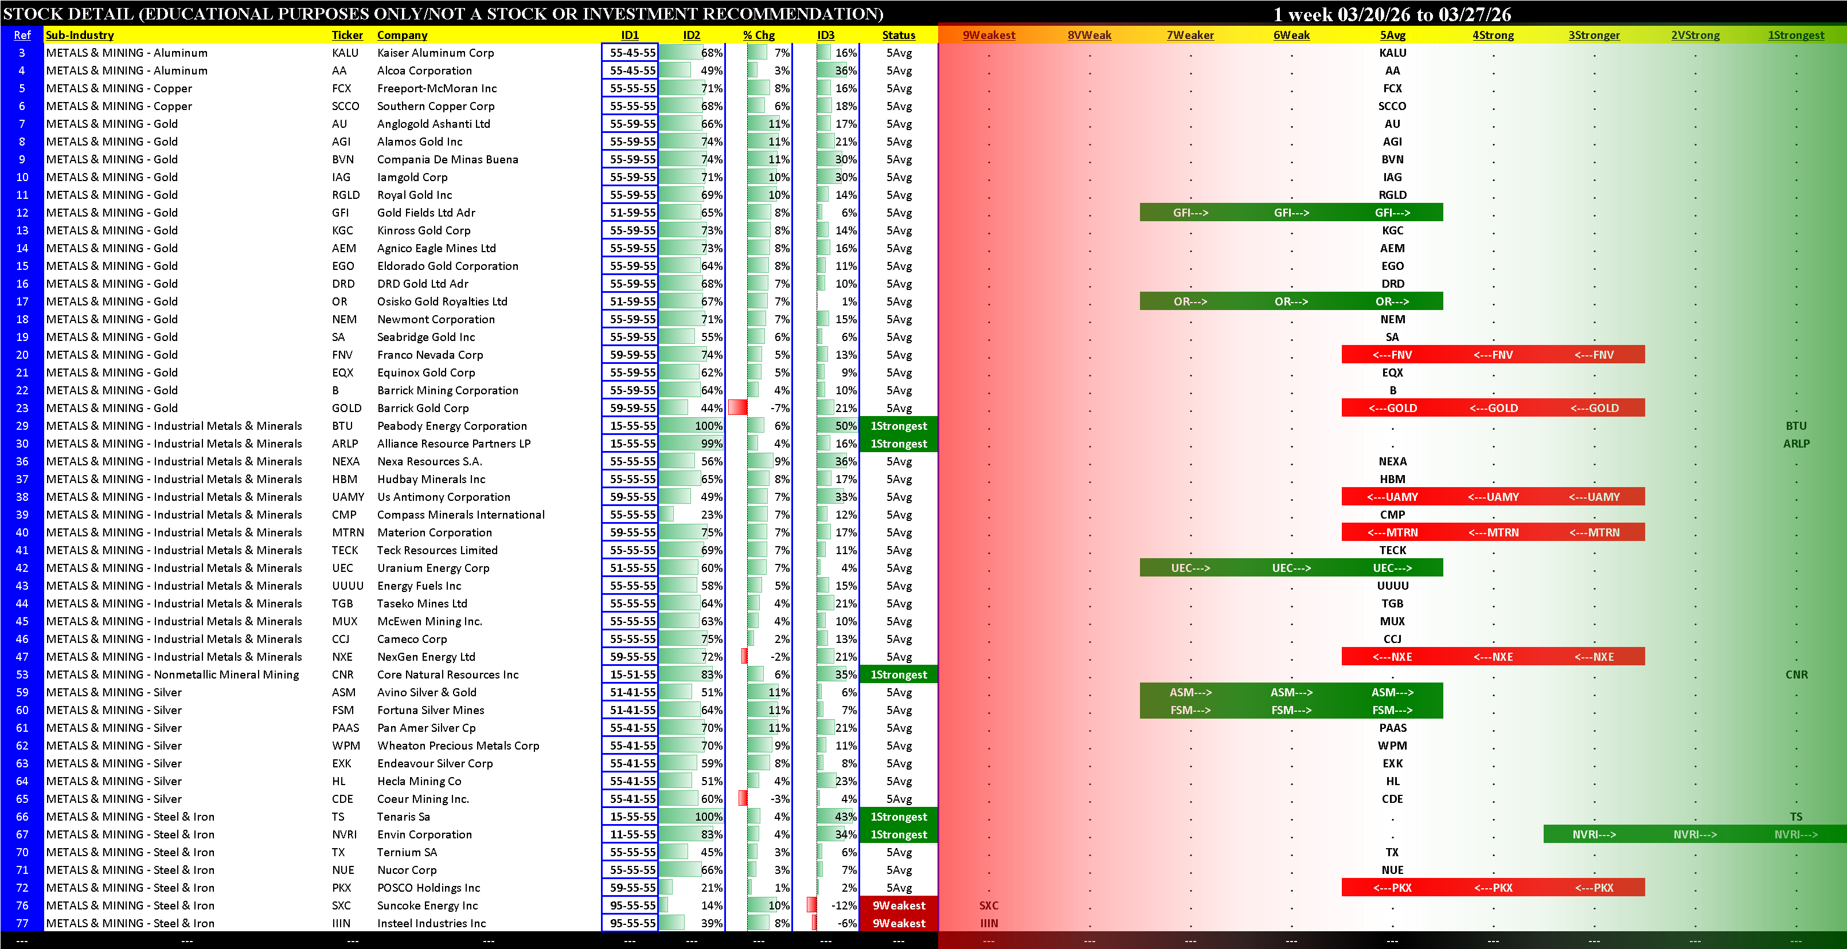Image resolution: width=1847 pixels, height=949 pixels.
Task: Click the Ref column header link
Action: 22,35
